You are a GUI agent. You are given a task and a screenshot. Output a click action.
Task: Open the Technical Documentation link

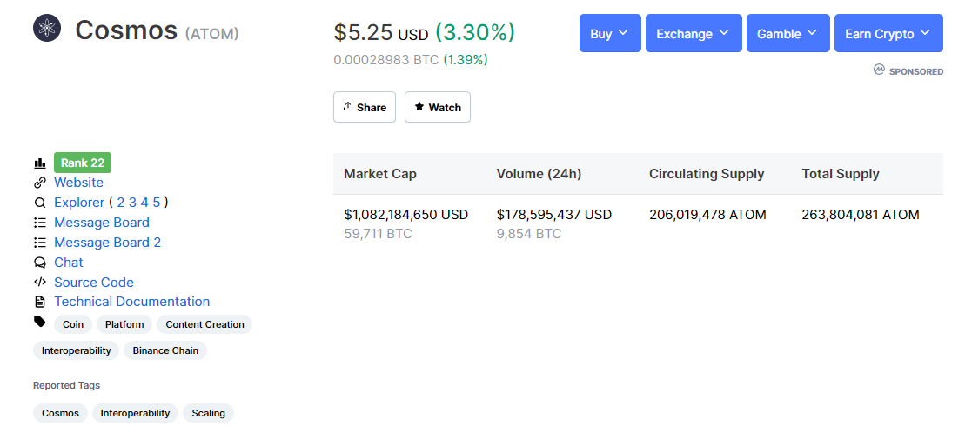pyautogui.click(x=131, y=302)
